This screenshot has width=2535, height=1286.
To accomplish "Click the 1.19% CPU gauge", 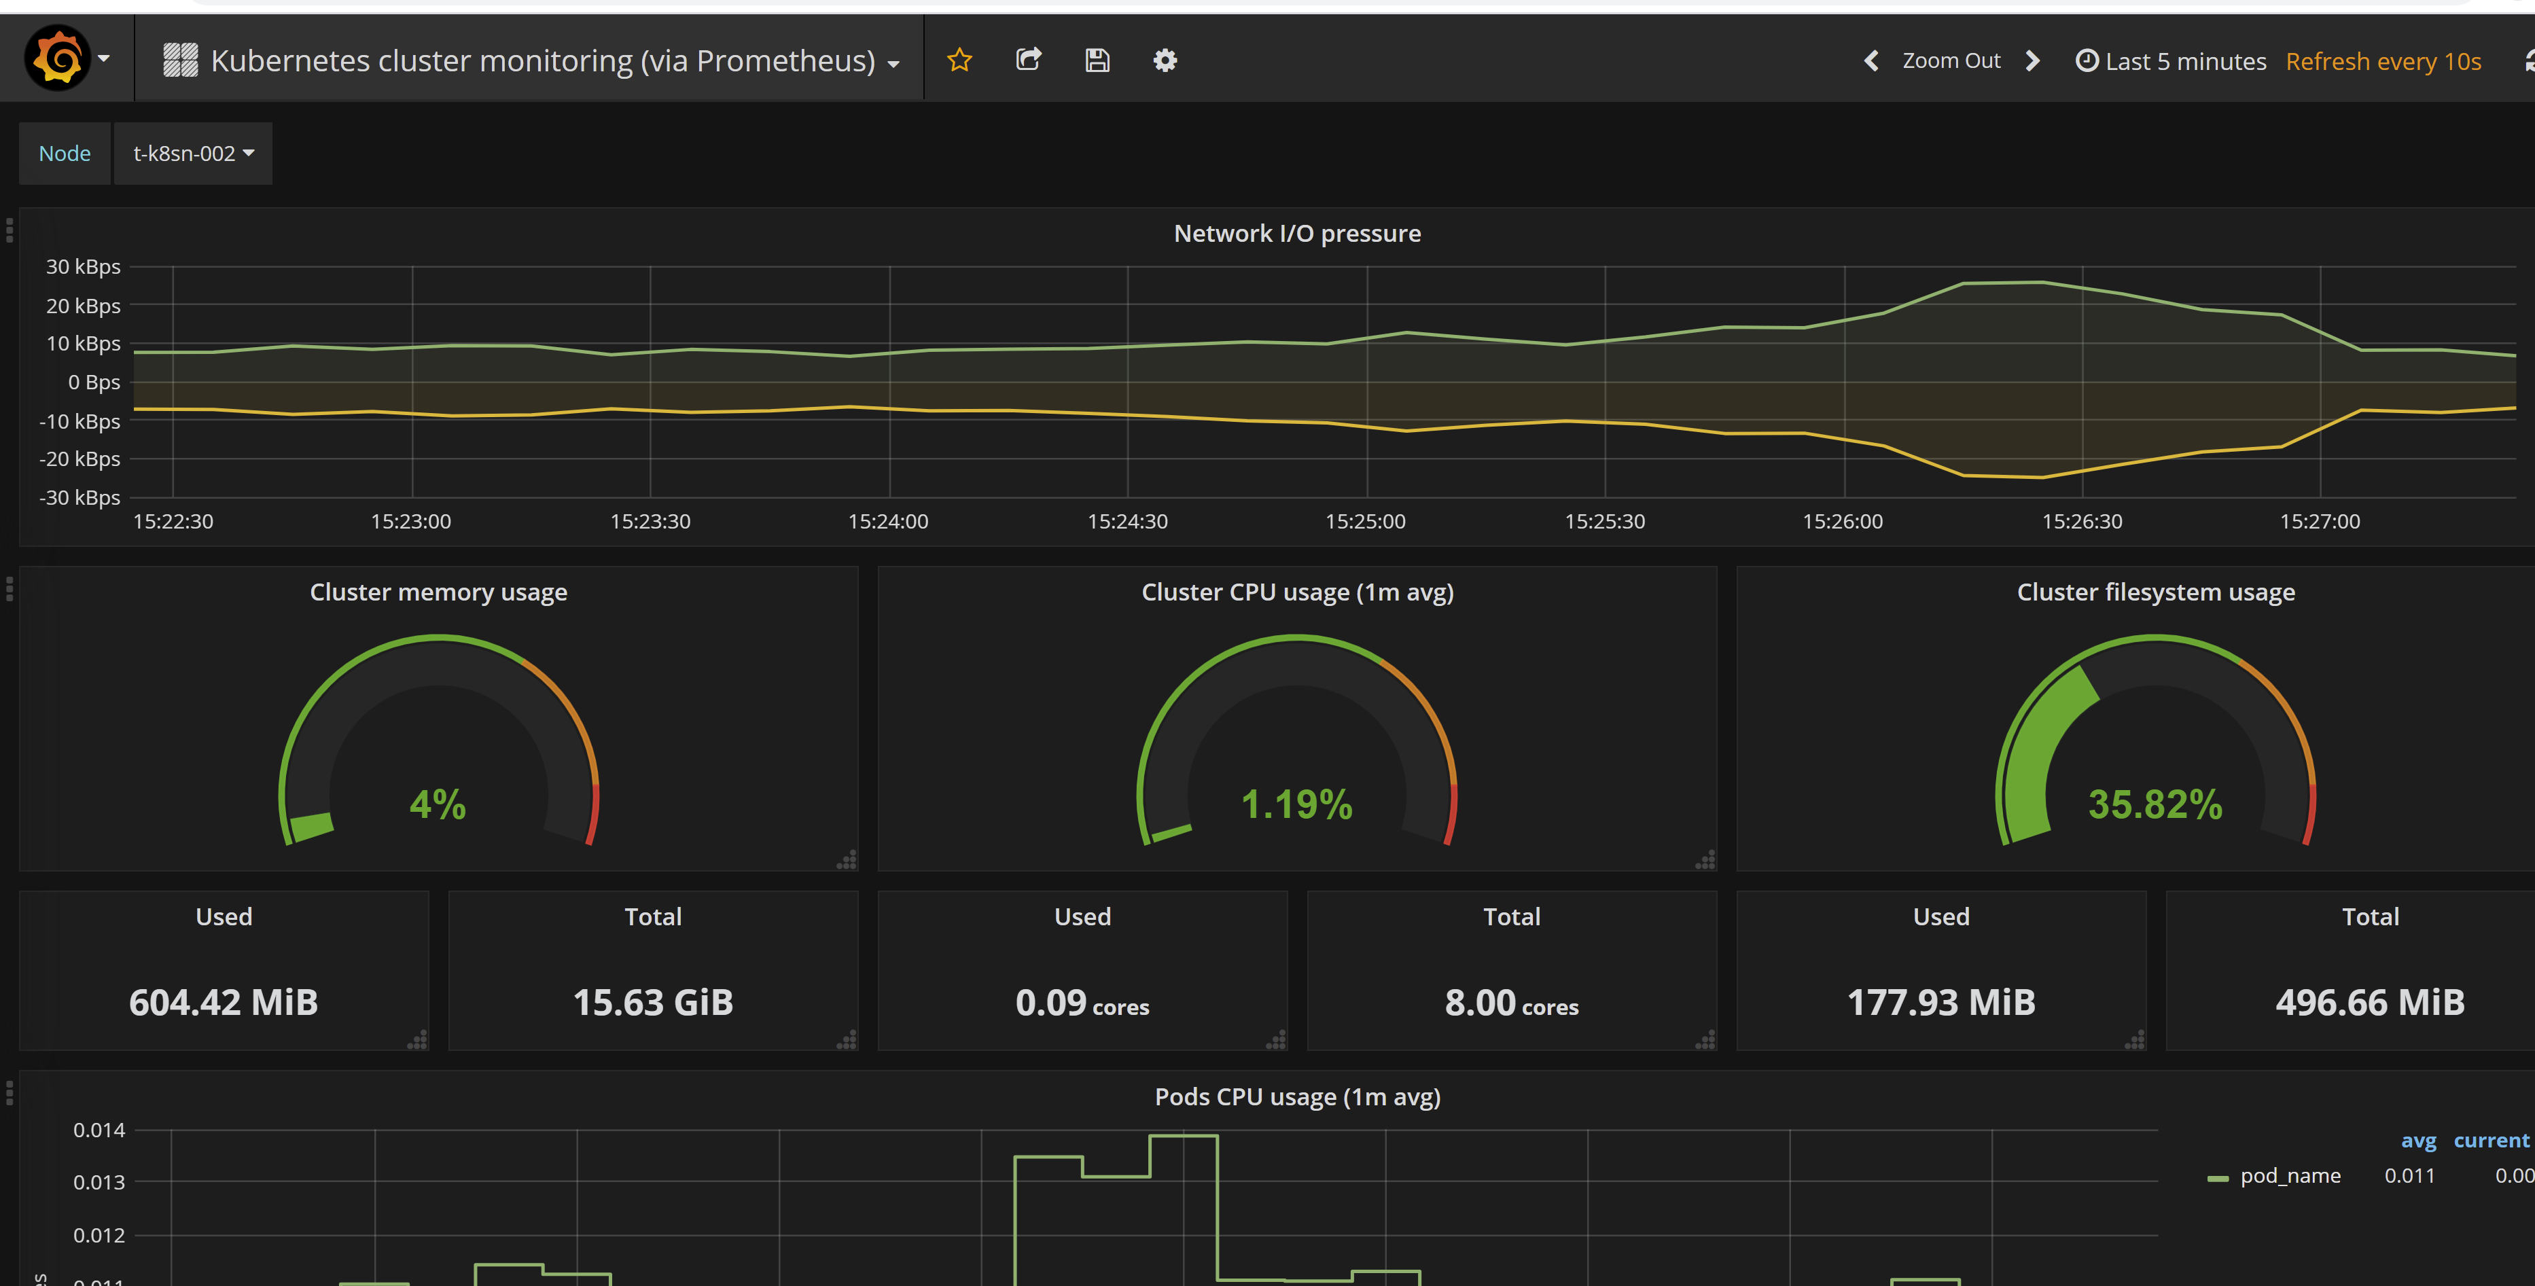I will [x=1297, y=740].
